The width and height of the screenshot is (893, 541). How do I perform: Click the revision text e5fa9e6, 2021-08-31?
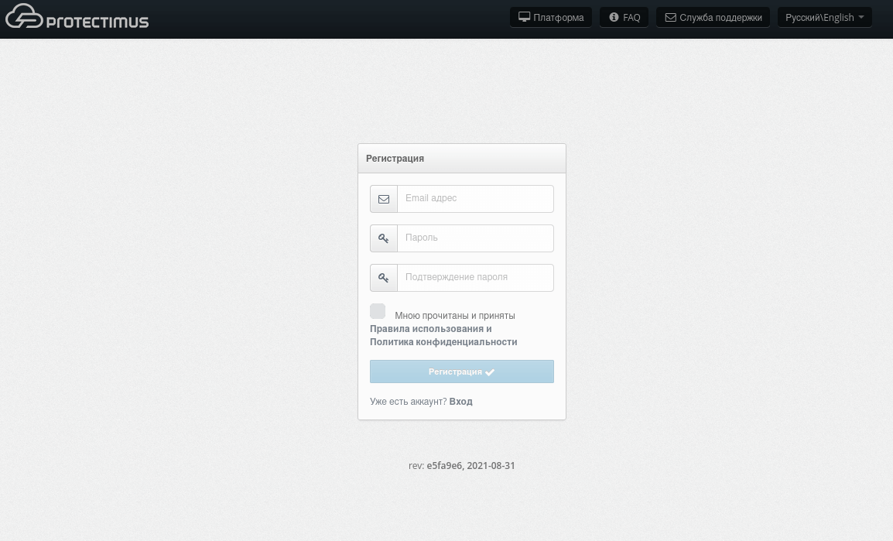470,465
